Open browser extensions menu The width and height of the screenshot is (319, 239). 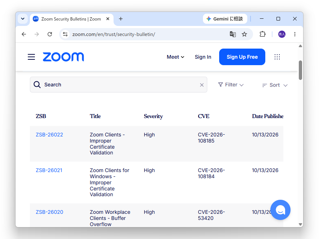click(263, 34)
